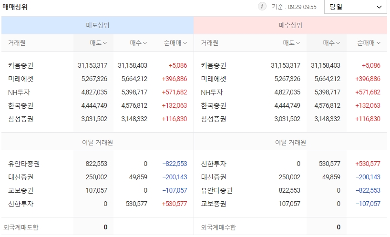Click 미래에셋 매도 value 5,267,326 in 매도상위
Screen dimensions: 390x237
(94, 79)
